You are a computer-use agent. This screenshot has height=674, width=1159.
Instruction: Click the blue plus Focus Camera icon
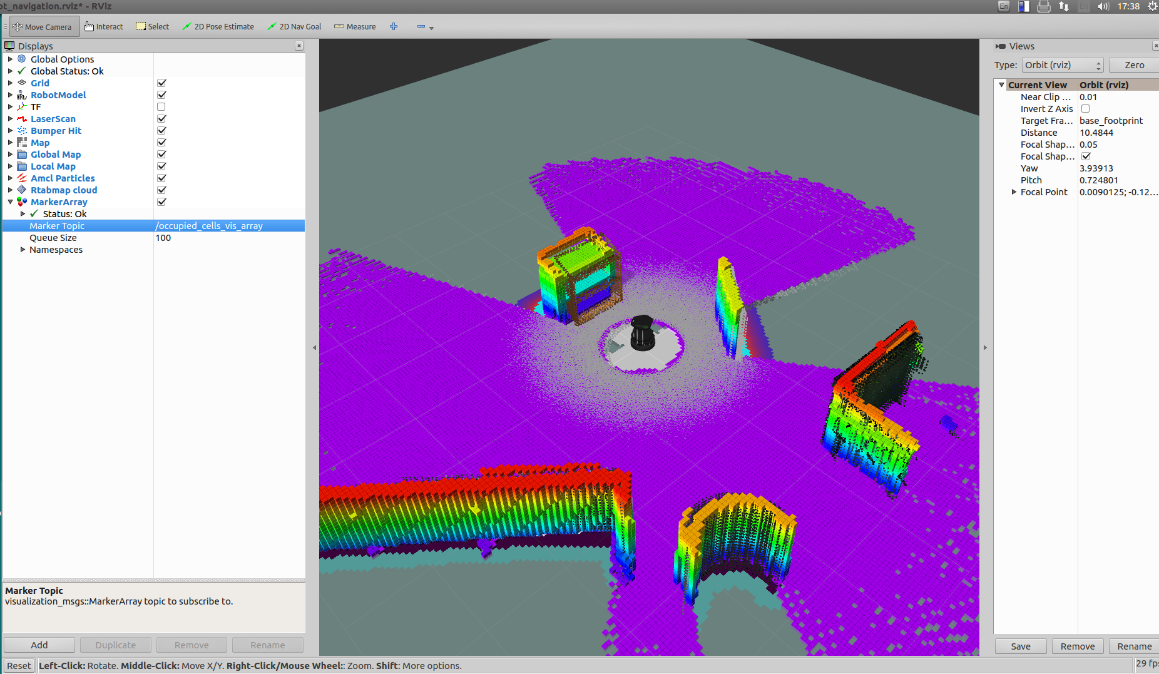tap(394, 26)
